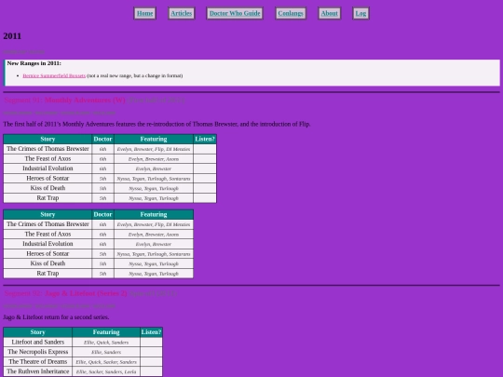This screenshot has height=377, width=503.
Task: Click the Doctor header in the table with the Listen? column
Action: (x=102, y=139)
